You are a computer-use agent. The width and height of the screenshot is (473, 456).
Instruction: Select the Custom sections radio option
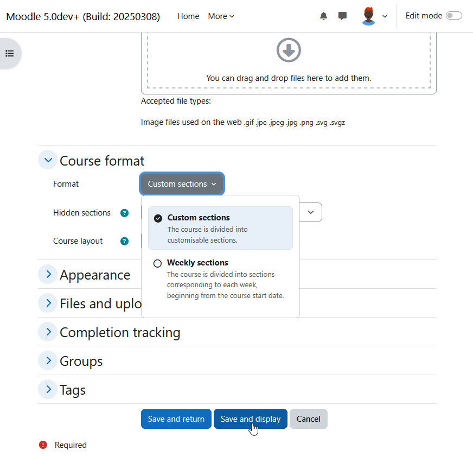pos(158,218)
